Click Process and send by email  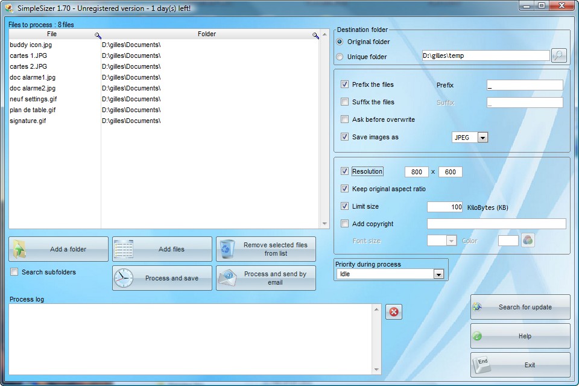point(266,278)
